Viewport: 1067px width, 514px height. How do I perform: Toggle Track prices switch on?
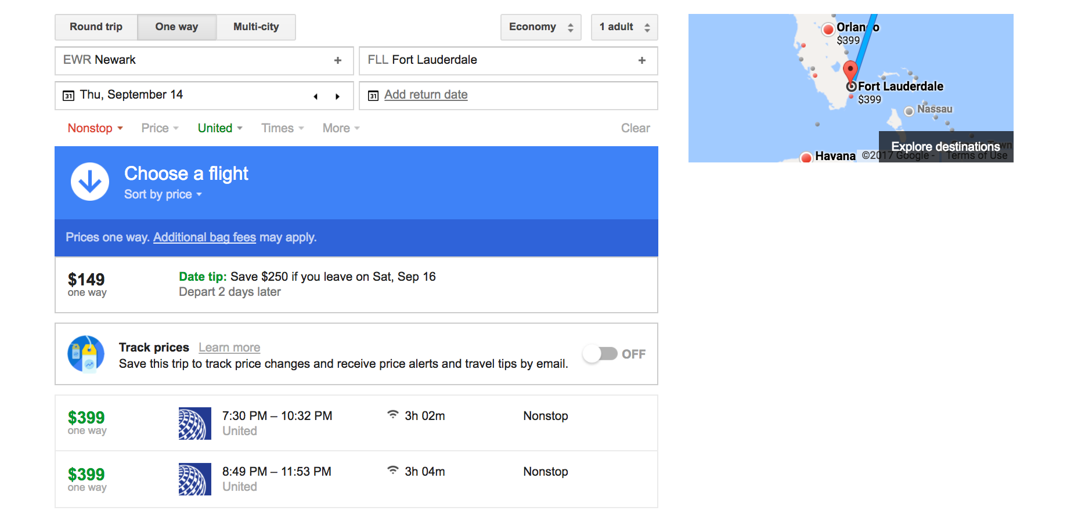click(x=600, y=354)
